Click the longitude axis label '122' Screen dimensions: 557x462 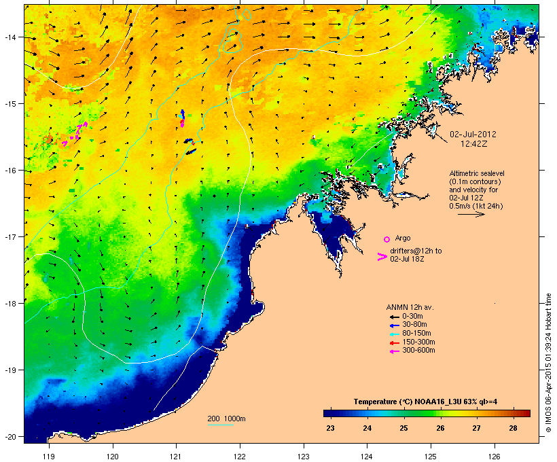click(x=240, y=457)
